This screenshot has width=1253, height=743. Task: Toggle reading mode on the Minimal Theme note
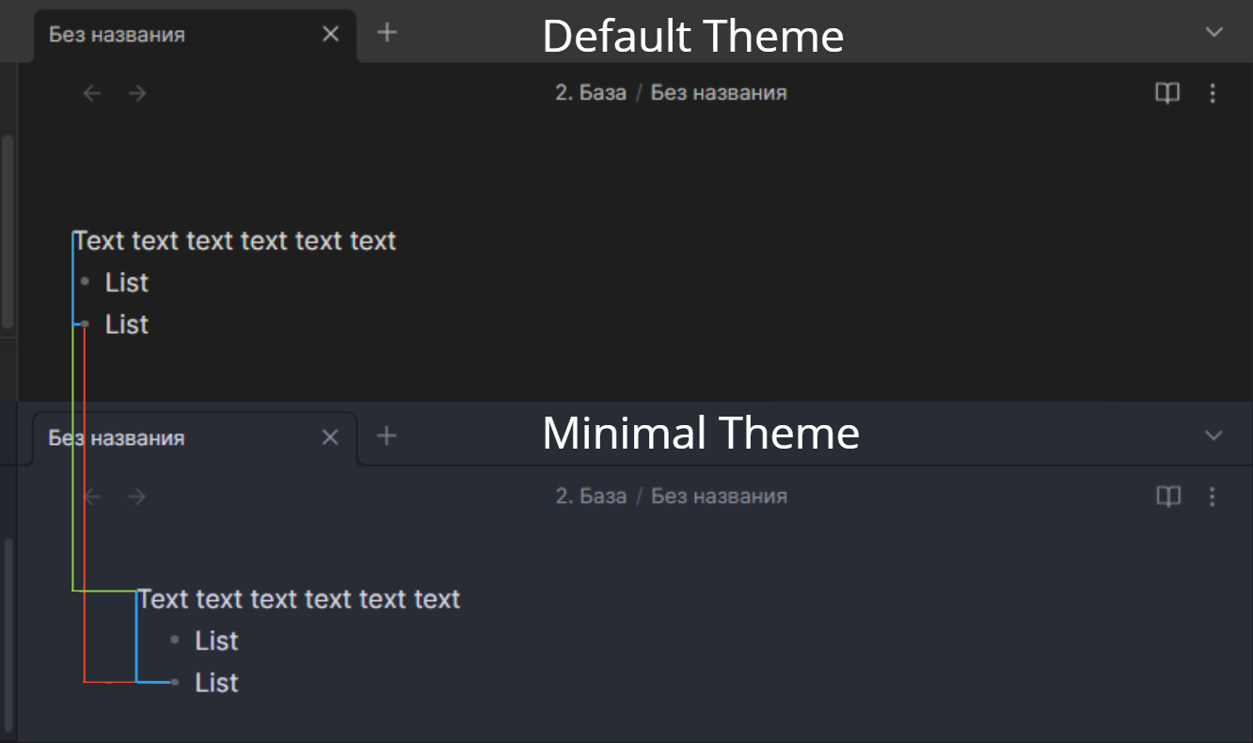(1166, 496)
